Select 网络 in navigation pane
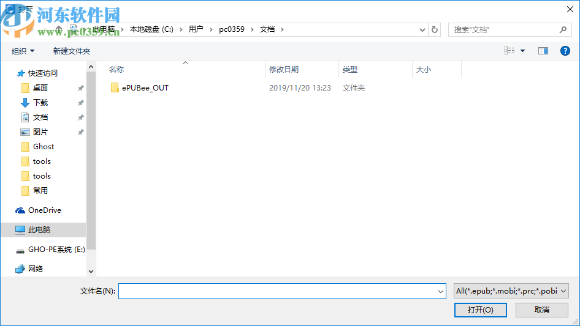This screenshot has width=580, height=326. pyautogui.click(x=36, y=269)
